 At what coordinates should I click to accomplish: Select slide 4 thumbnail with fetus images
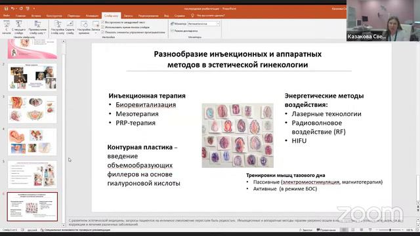pyautogui.click(x=32, y=142)
